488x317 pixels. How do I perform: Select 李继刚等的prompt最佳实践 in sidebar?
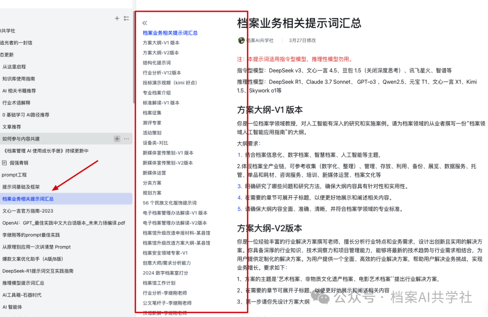pyautogui.click(x=31, y=235)
